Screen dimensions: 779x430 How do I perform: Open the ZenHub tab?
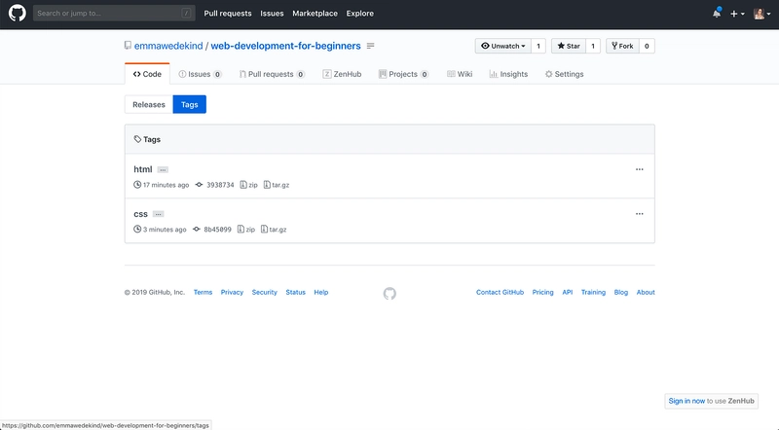tap(342, 74)
